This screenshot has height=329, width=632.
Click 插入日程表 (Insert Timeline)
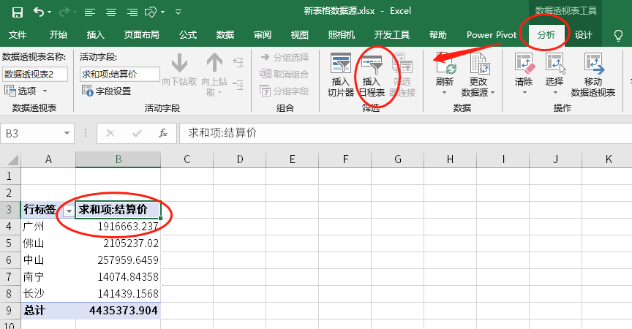(x=372, y=75)
